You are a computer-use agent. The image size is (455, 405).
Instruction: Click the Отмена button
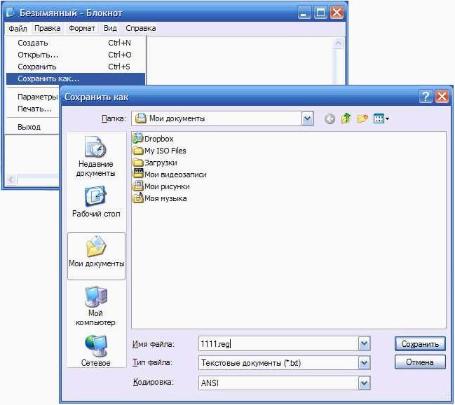coord(420,362)
